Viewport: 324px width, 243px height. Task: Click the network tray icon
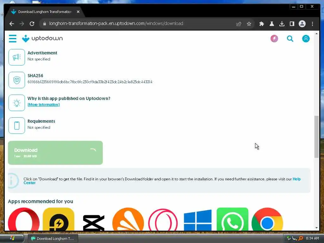295,238
